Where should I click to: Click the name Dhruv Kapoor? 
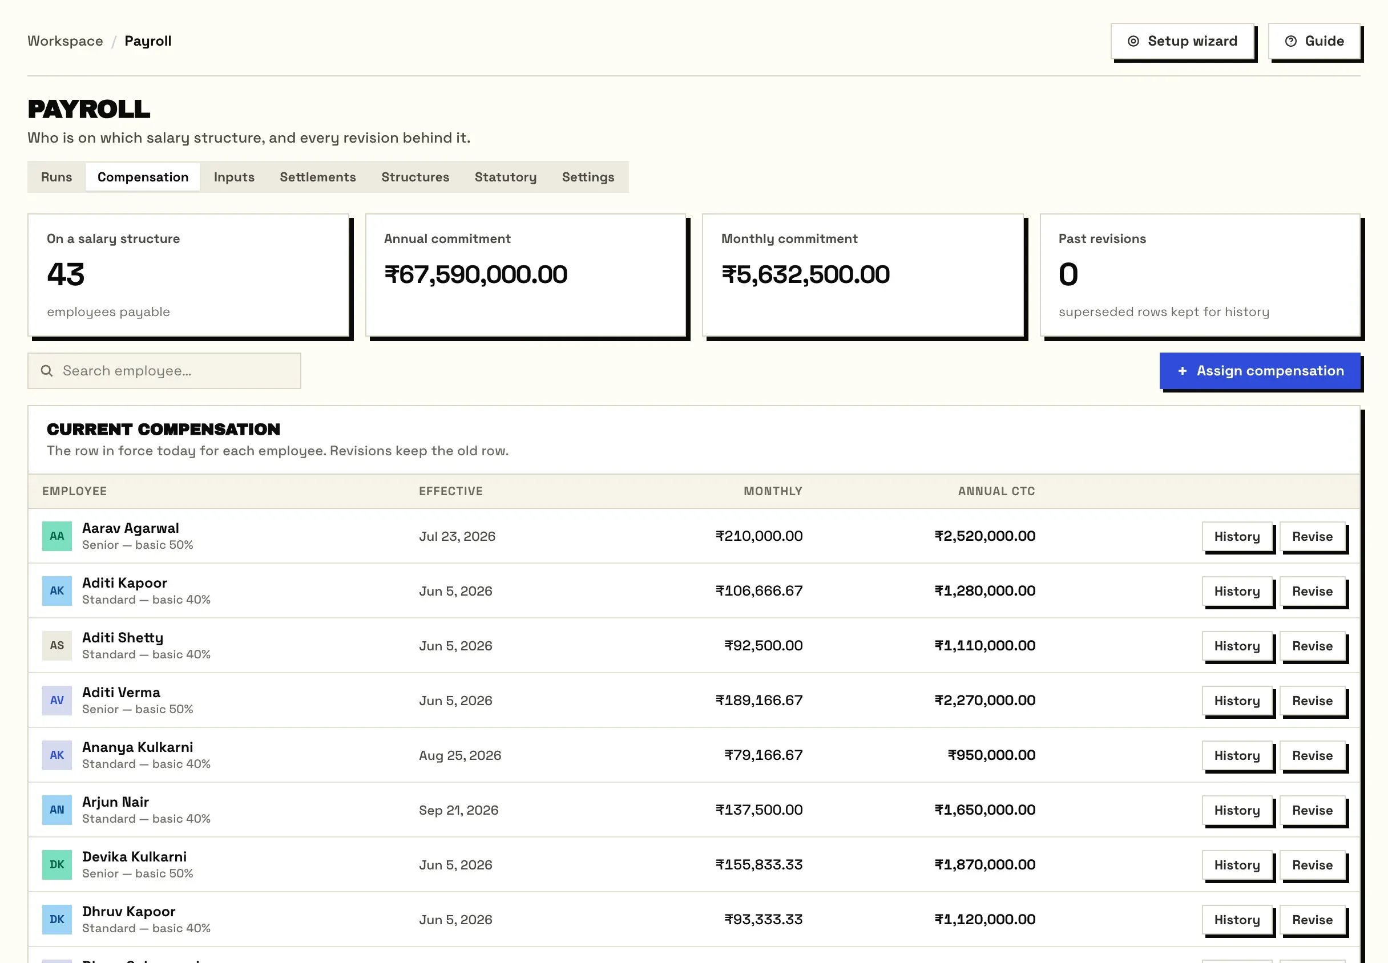(x=128, y=912)
